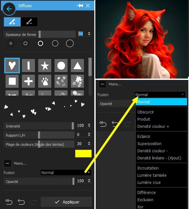Click the Appliquer button
189x209 pixels.
[x=66, y=202]
